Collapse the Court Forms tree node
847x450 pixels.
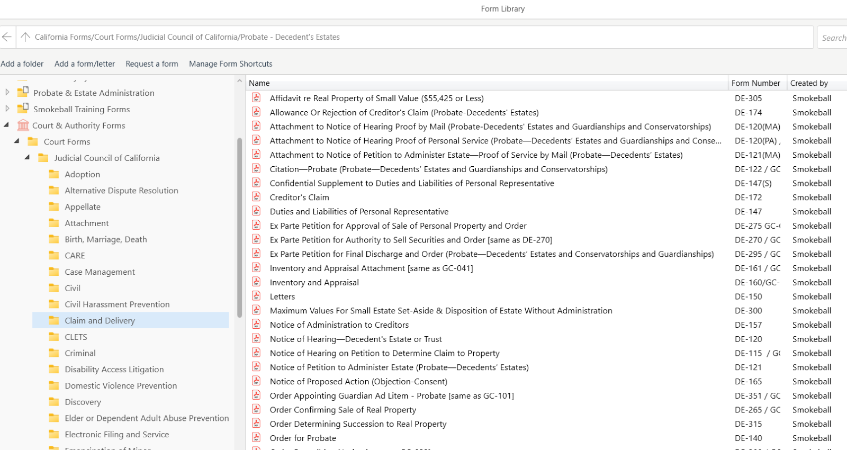tap(17, 141)
